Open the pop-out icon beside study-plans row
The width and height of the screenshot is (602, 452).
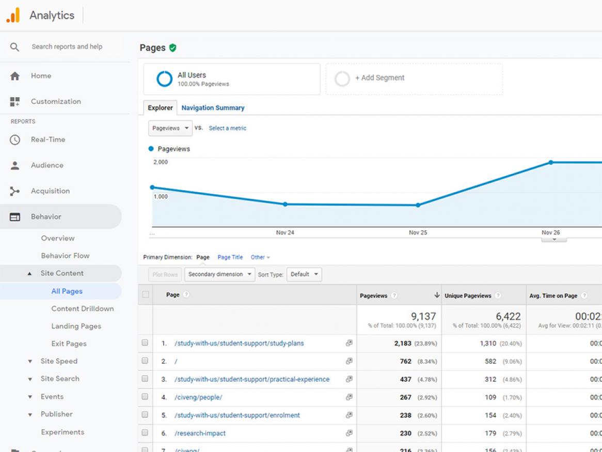pyautogui.click(x=350, y=342)
